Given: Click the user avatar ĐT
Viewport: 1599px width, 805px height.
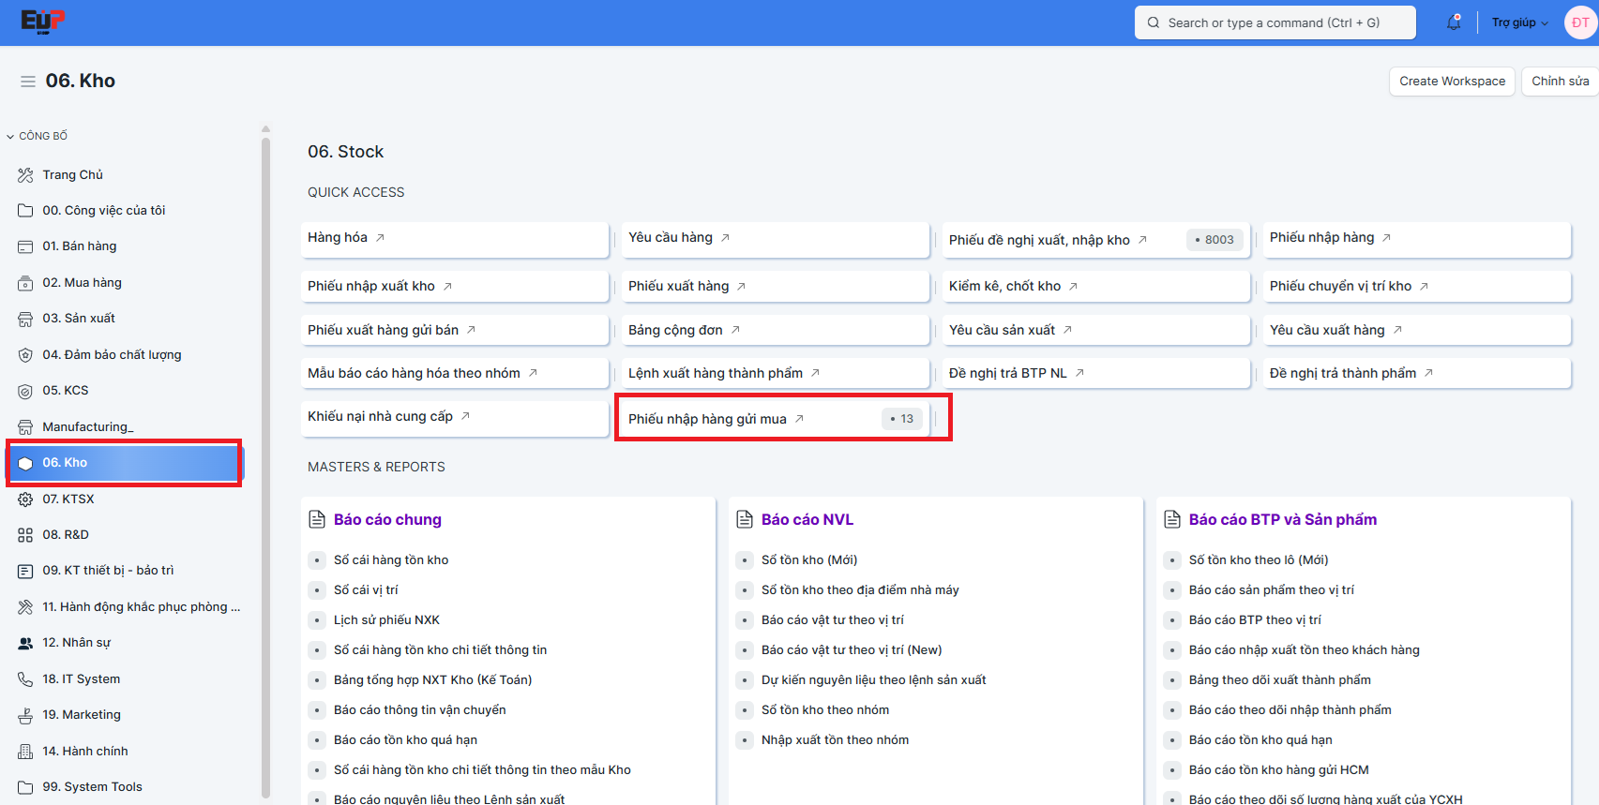Looking at the screenshot, I should pos(1580,22).
